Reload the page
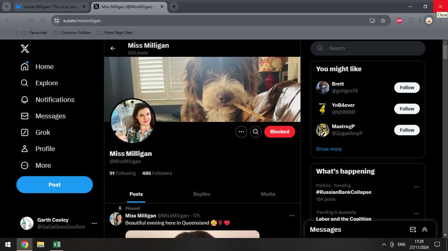The width and height of the screenshot is (448, 251). pos(31,21)
